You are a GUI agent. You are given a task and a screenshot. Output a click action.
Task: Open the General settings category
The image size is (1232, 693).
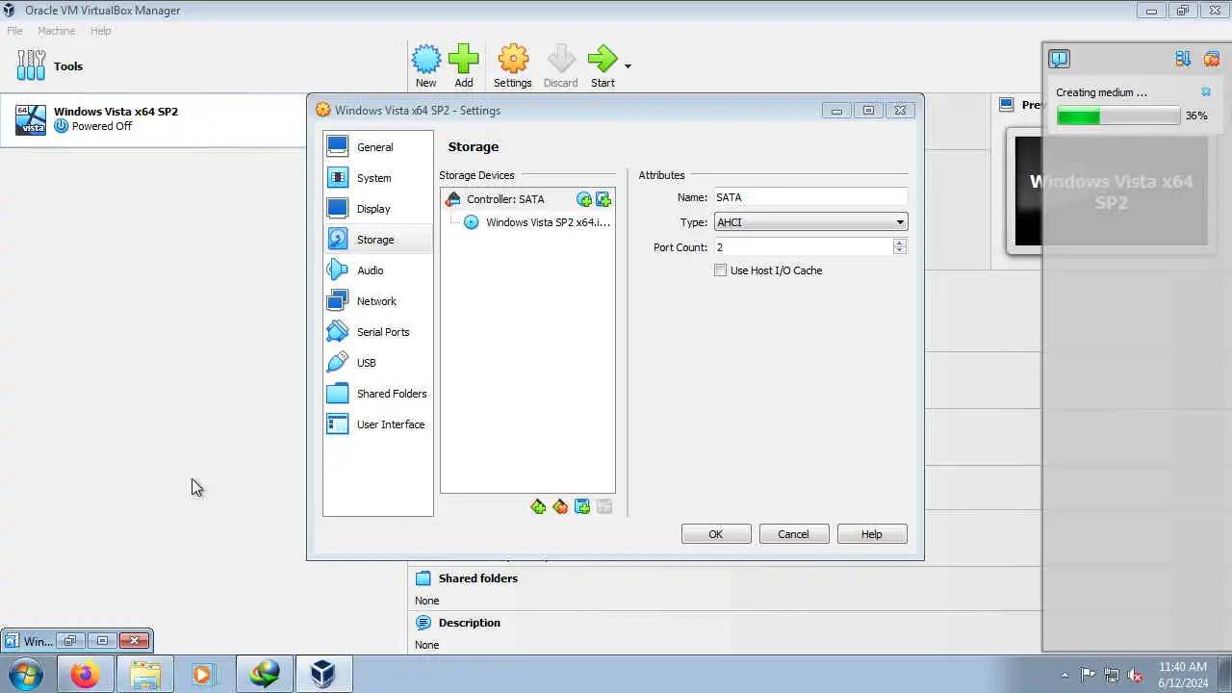click(x=377, y=147)
